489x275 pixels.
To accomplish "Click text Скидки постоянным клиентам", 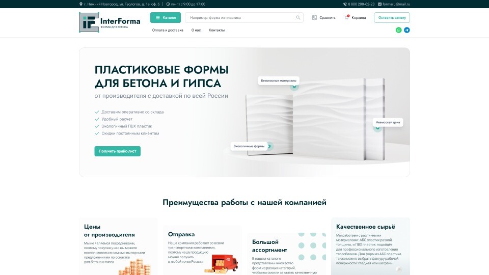I will pos(130,133).
